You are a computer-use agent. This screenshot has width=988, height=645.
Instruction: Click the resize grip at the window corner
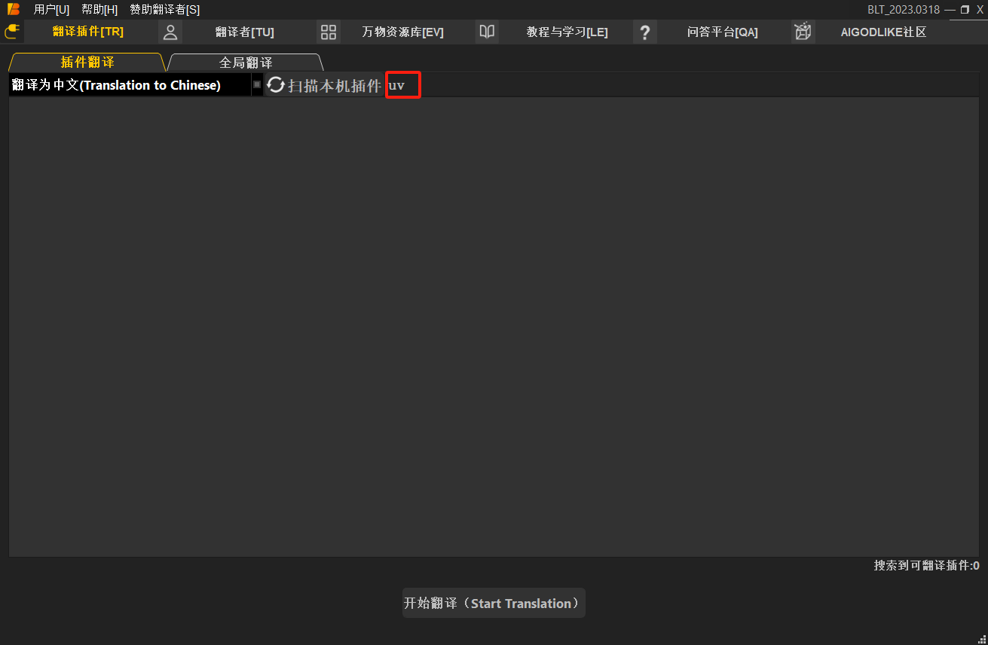click(x=983, y=640)
